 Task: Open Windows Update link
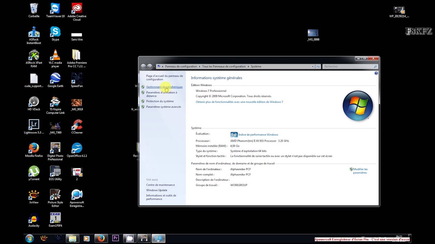[157, 190]
